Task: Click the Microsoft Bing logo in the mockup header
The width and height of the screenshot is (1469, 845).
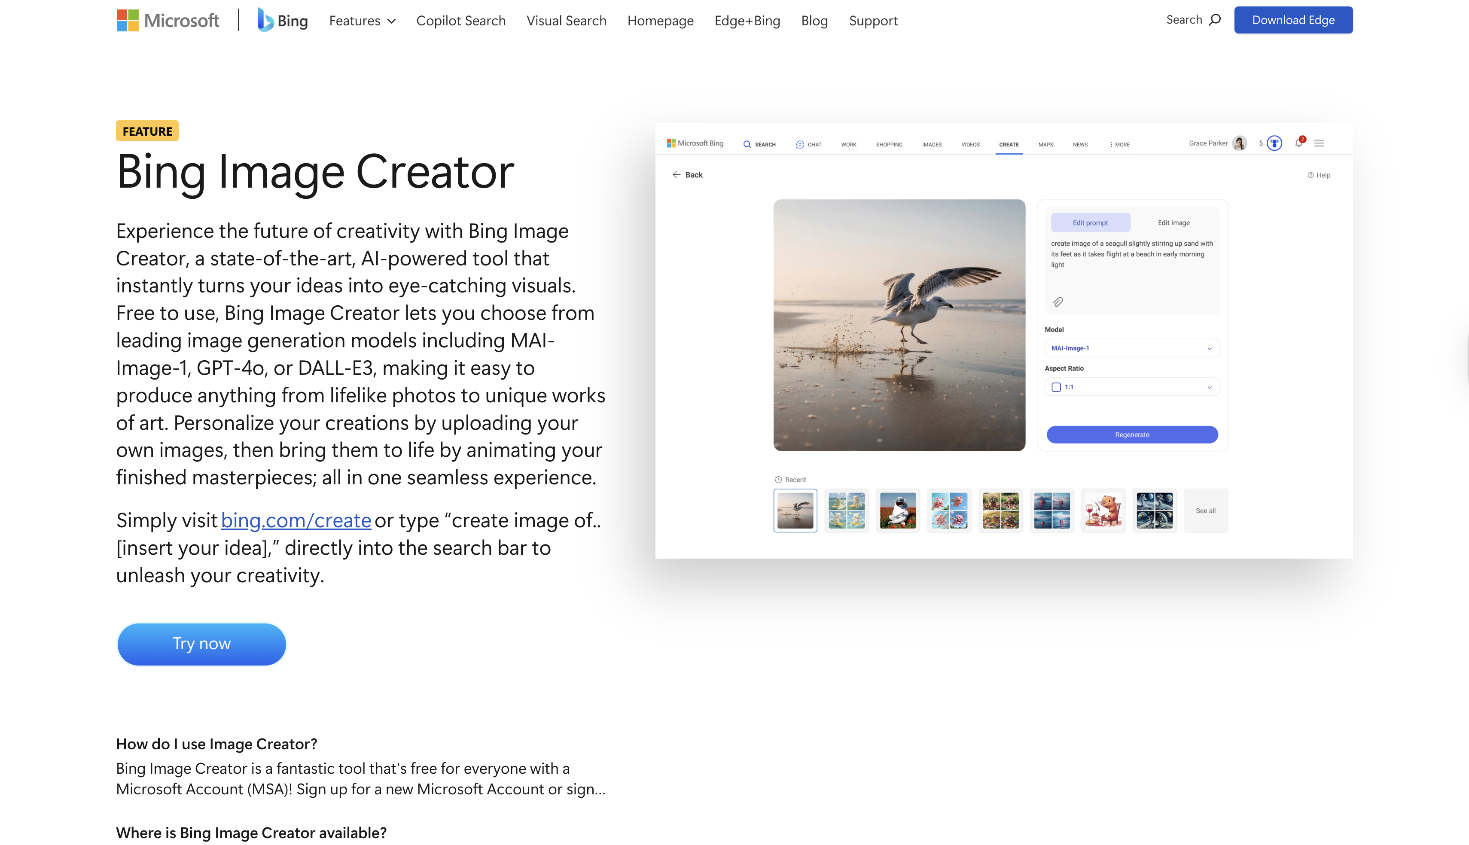Action: point(695,143)
